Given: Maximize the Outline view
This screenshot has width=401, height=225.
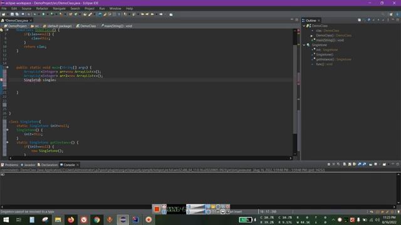Looking at the screenshot, I should click(x=398, y=20).
